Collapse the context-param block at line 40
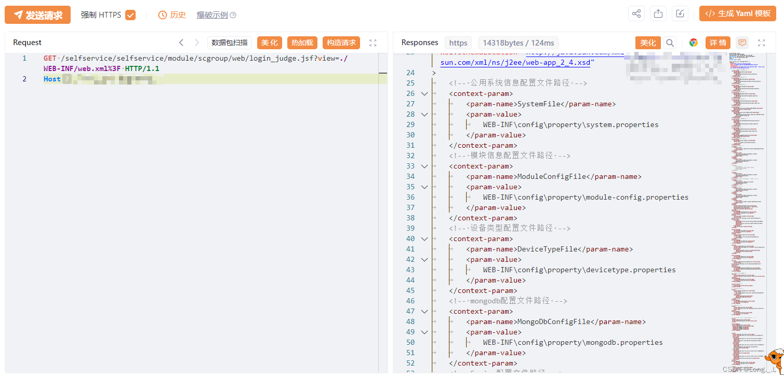784x378 pixels. pyautogui.click(x=424, y=239)
